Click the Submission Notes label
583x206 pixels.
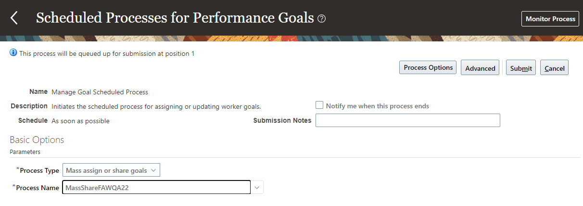tap(282, 120)
